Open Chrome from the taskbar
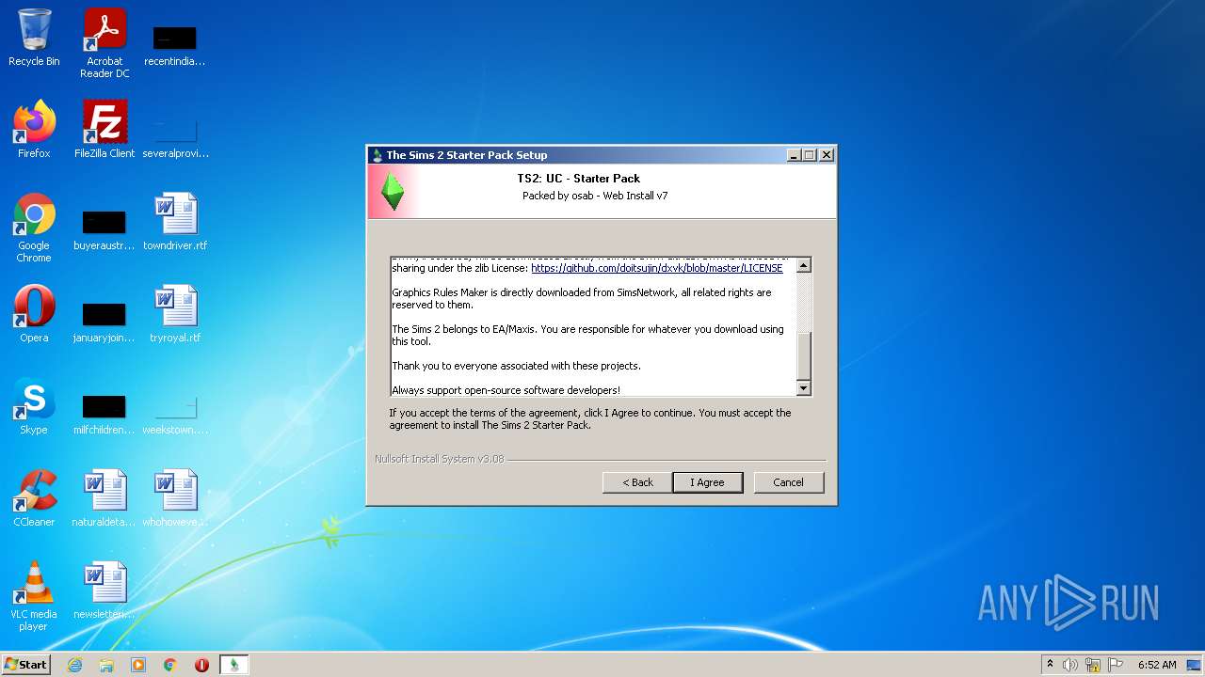 tap(170, 665)
